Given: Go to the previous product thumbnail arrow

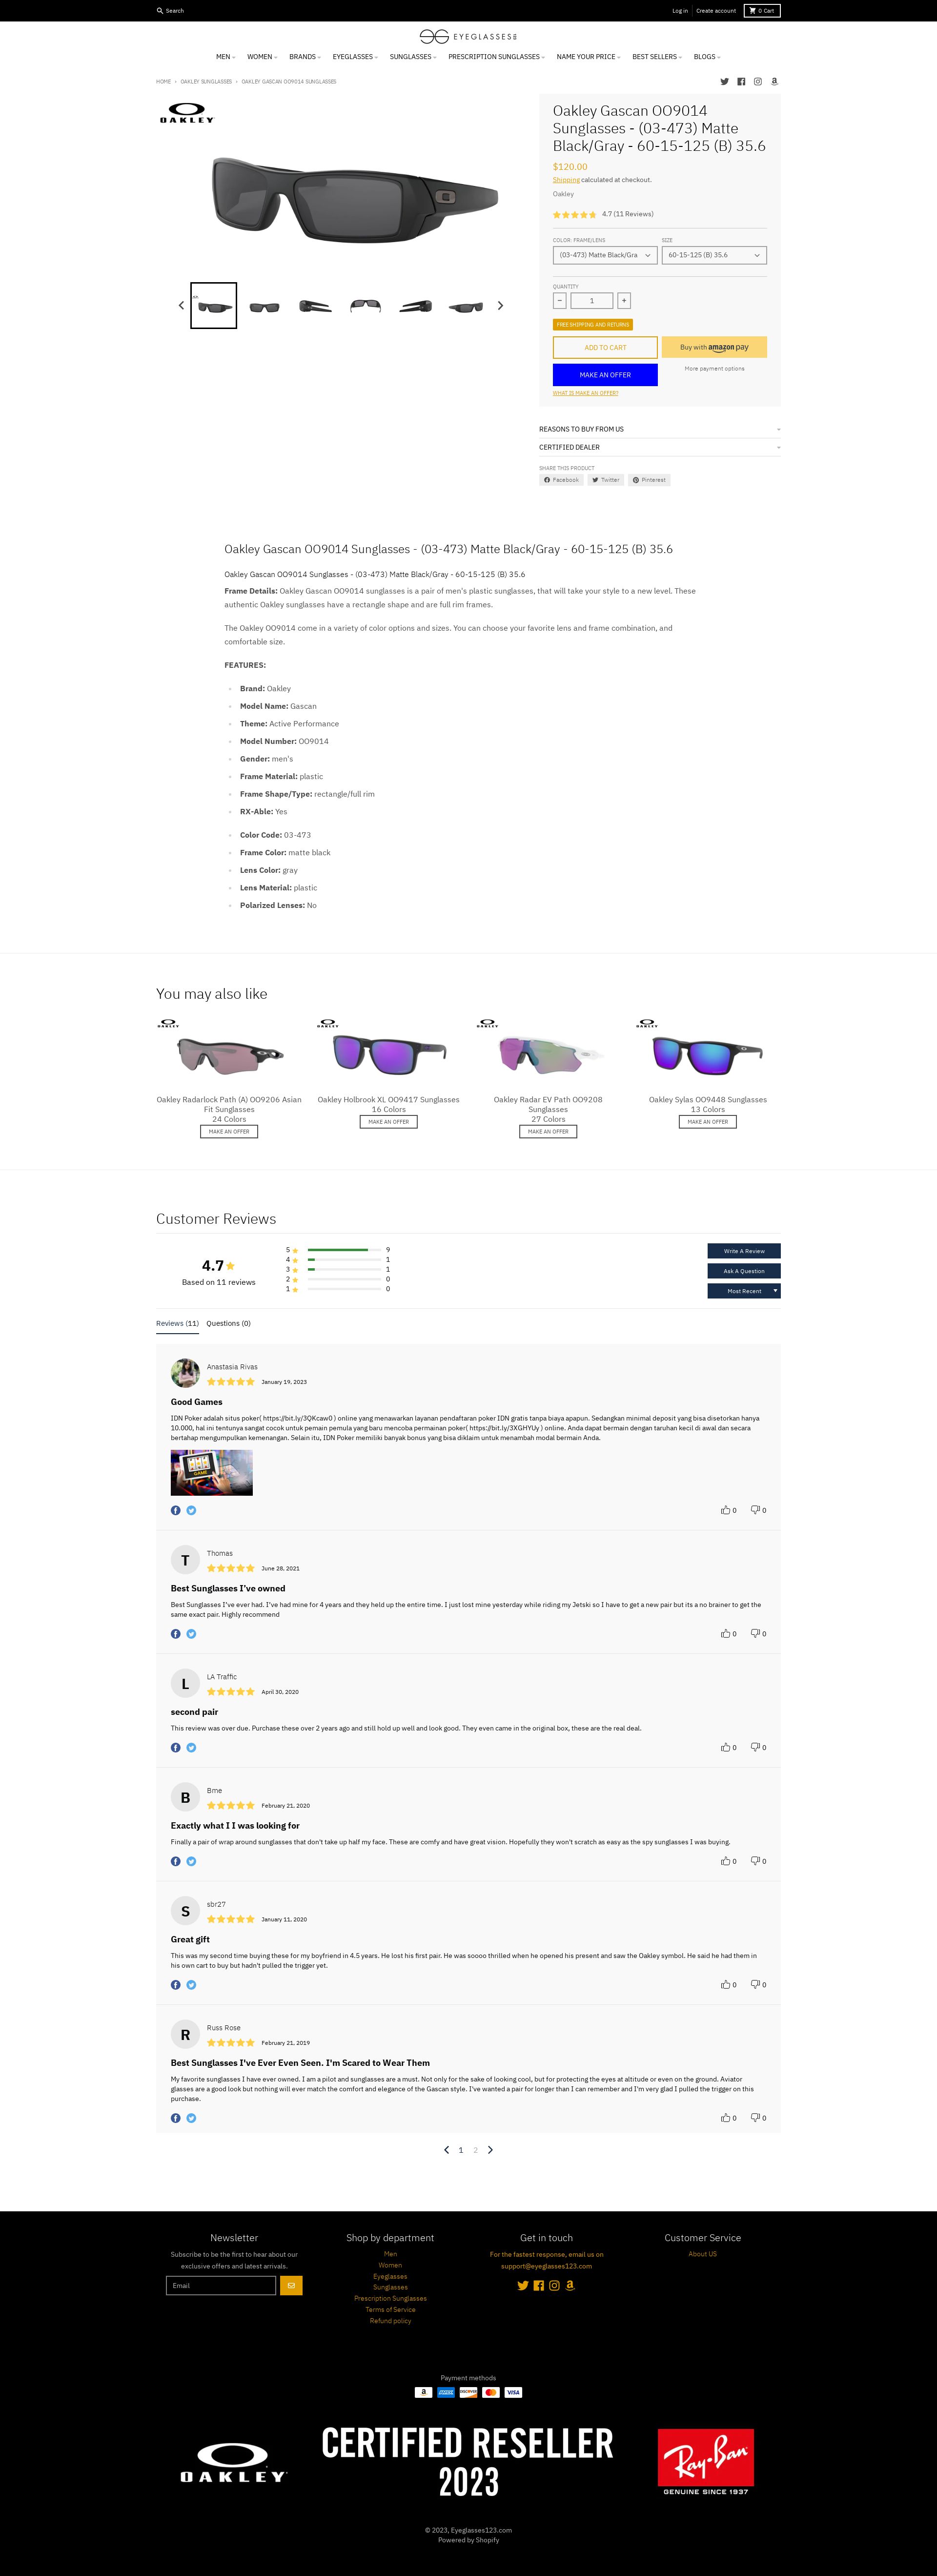Looking at the screenshot, I should (x=181, y=305).
